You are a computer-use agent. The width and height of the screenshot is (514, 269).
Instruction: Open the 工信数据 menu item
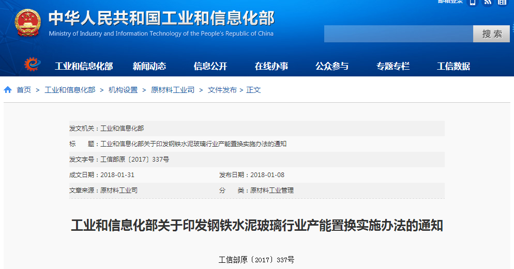[453, 66]
